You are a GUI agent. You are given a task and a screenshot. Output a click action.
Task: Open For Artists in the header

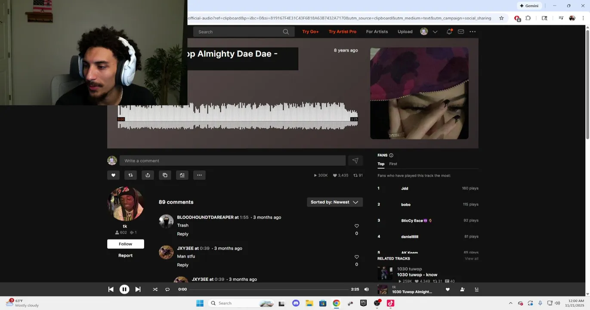point(377,31)
